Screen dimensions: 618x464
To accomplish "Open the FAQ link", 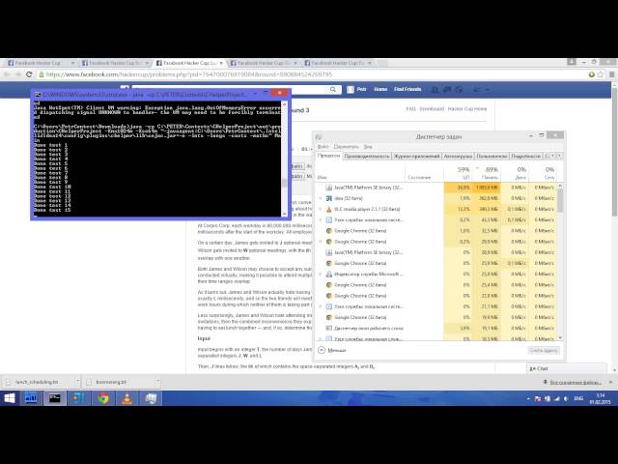I will tap(410, 109).
